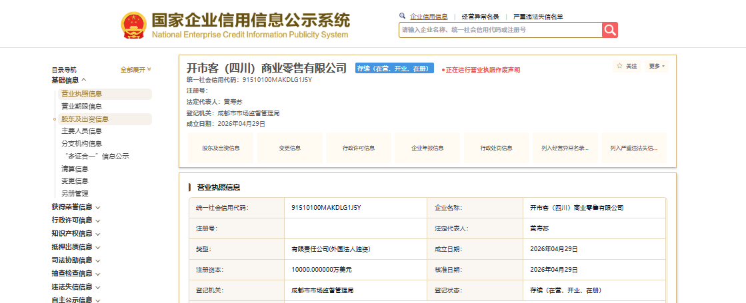Click the 行政许可信息 shortcut card
Viewport: 746px width, 303px height.
(359, 149)
